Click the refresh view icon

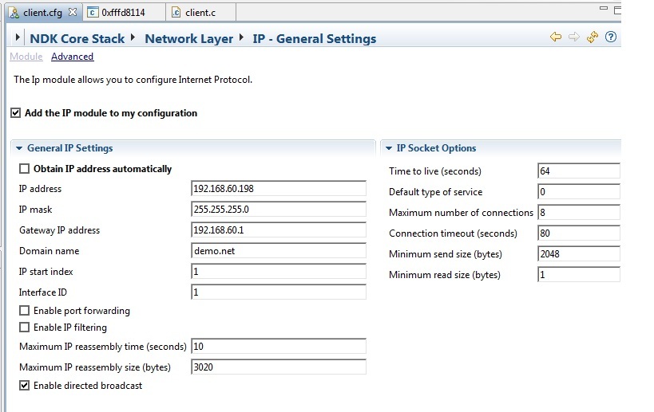[593, 37]
